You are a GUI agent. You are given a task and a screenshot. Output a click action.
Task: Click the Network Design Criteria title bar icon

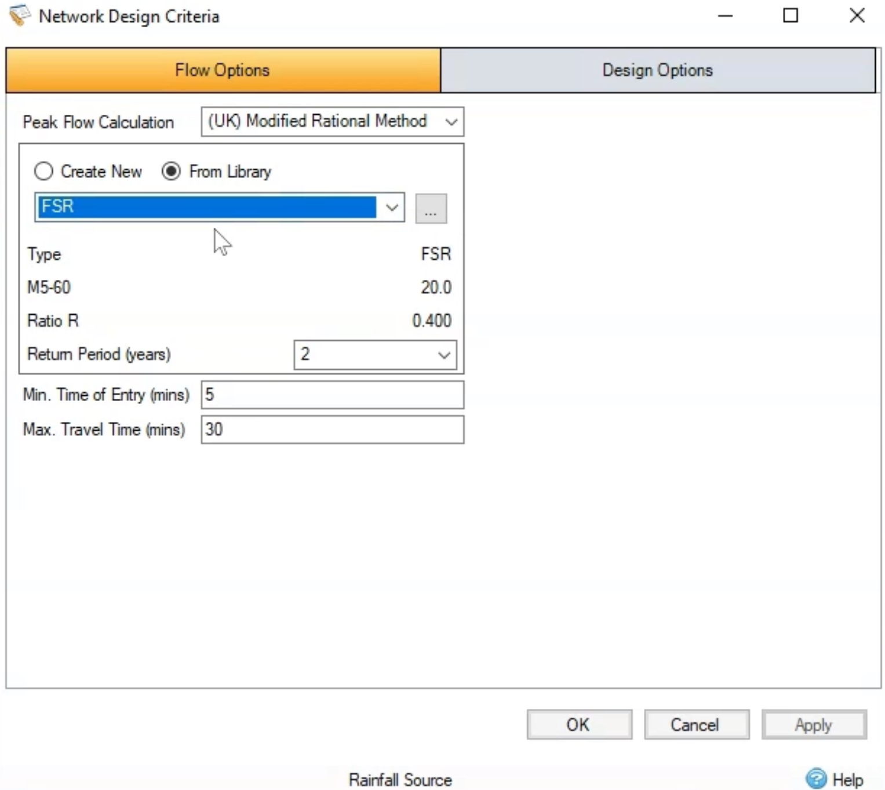pyautogui.click(x=19, y=16)
